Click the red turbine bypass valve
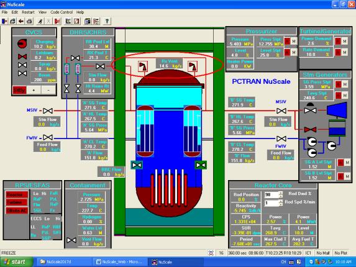This screenshot has width=356, height=267. (310, 130)
